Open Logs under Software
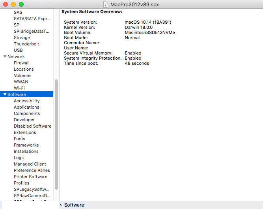Image resolution: width=263 pixels, height=209 pixels. coord(19,158)
